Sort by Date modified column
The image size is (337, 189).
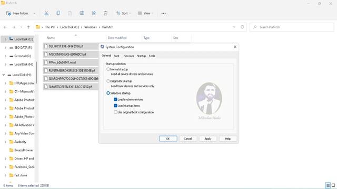coord(117,38)
